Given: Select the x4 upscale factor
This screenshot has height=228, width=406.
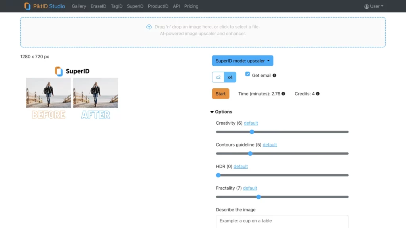Looking at the screenshot, I should point(230,77).
